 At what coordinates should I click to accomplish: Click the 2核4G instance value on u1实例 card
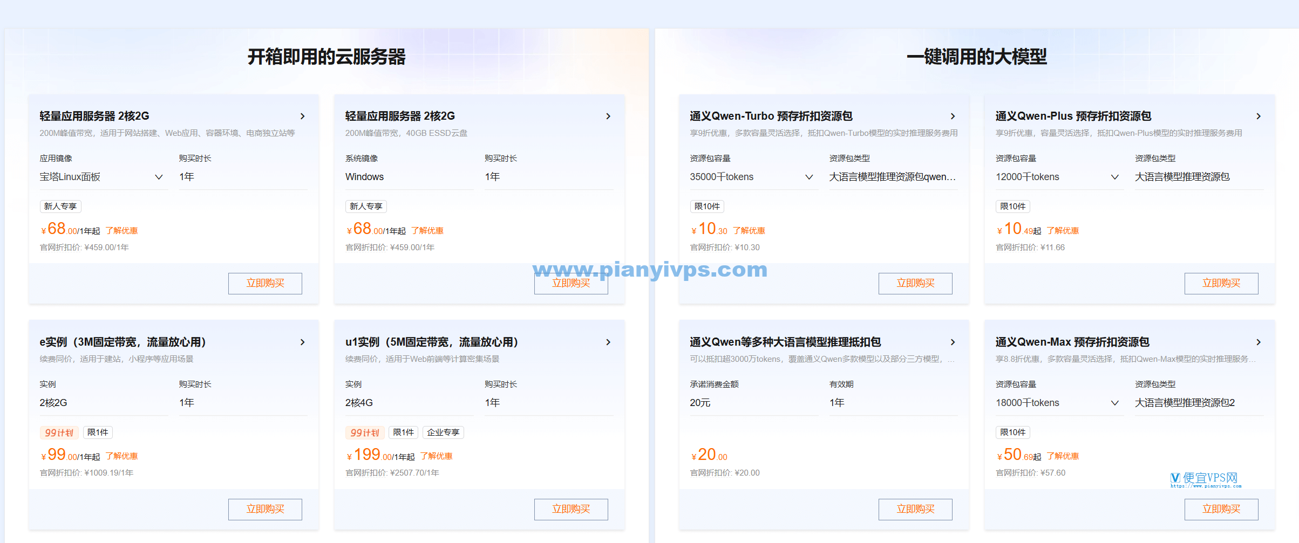pyautogui.click(x=359, y=403)
